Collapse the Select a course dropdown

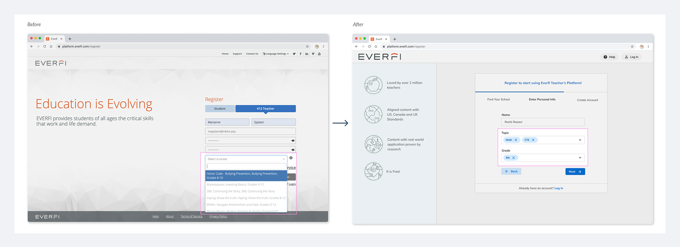[284, 159]
